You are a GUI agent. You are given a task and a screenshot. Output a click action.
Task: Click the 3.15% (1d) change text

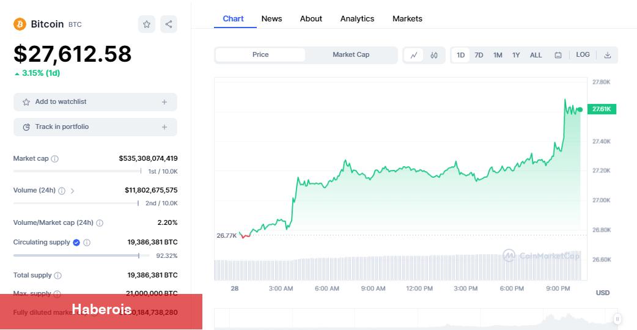41,73
